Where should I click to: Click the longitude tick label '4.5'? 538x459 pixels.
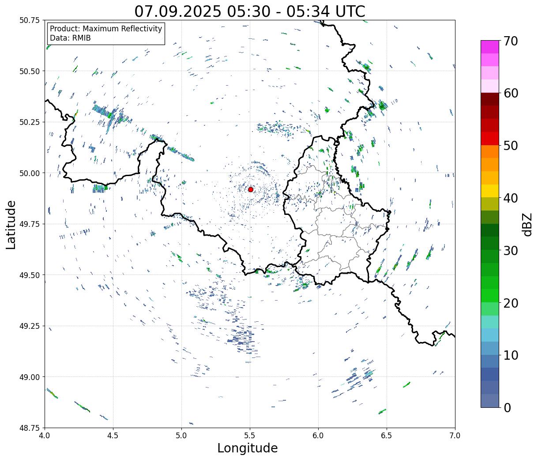(113, 436)
